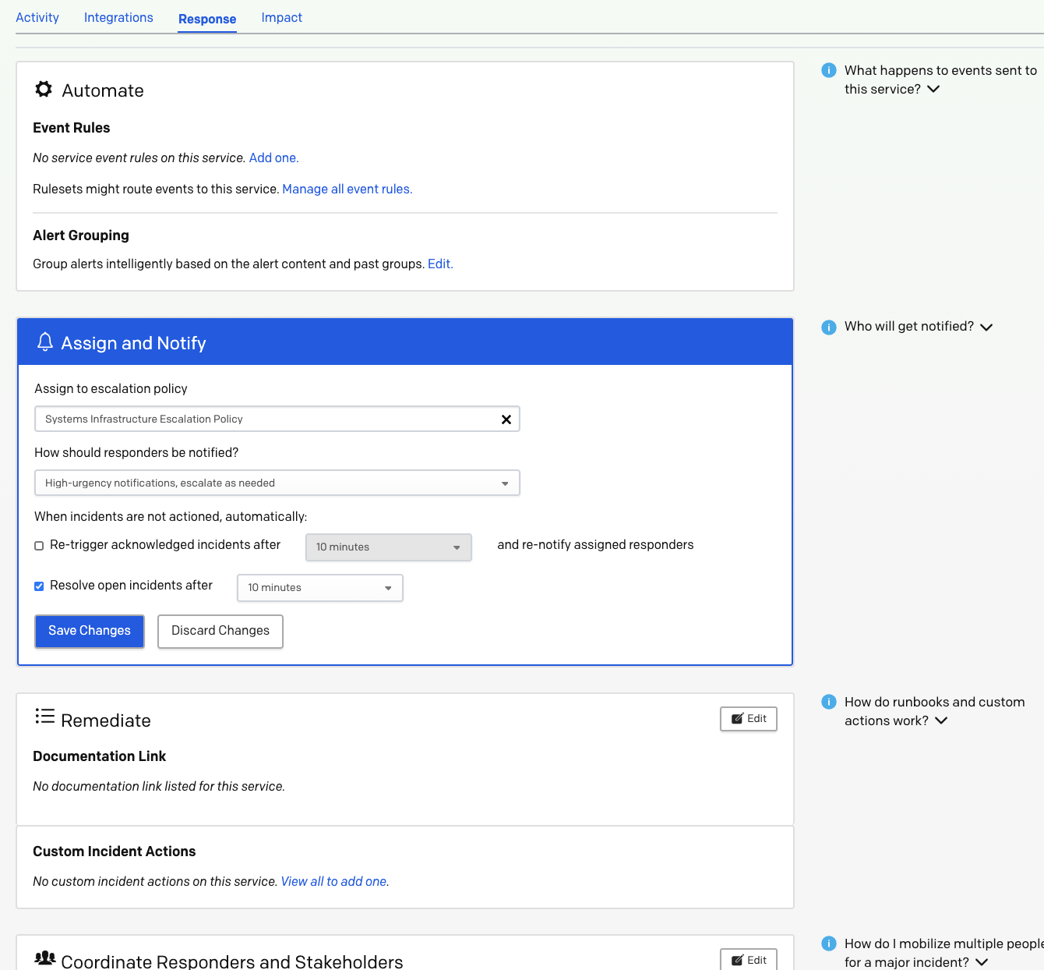Expand 'How do I mobilize multiple people' help
1044x970 pixels.
982,962
